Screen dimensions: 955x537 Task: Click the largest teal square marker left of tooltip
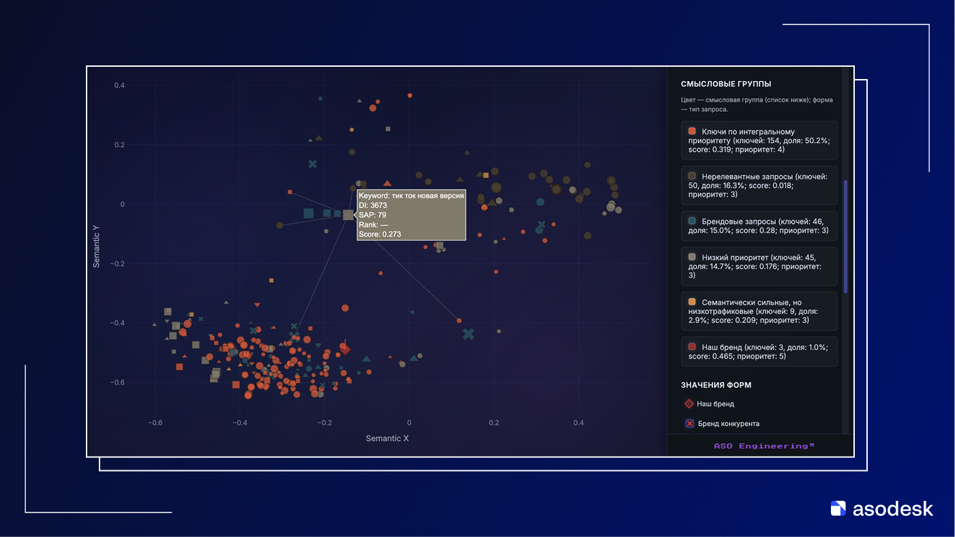coord(308,213)
